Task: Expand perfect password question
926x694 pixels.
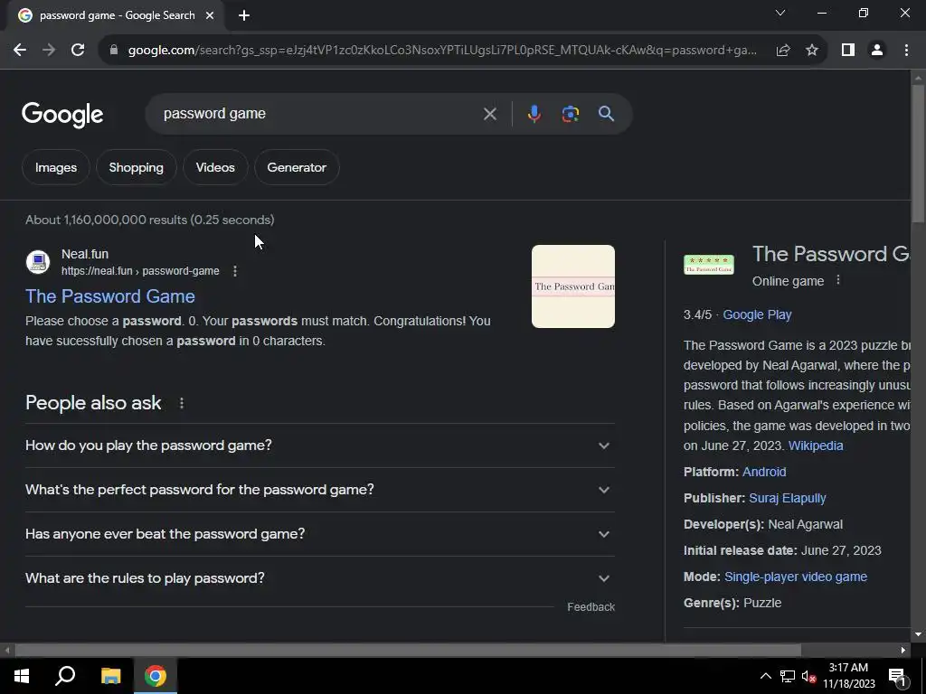Action: [319, 490]
